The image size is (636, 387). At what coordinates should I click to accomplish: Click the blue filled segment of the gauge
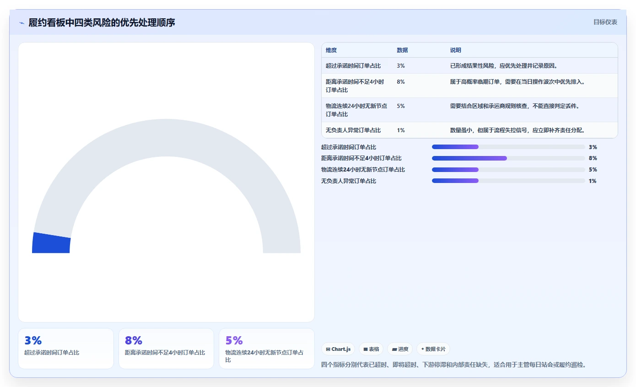pos(51,243)
